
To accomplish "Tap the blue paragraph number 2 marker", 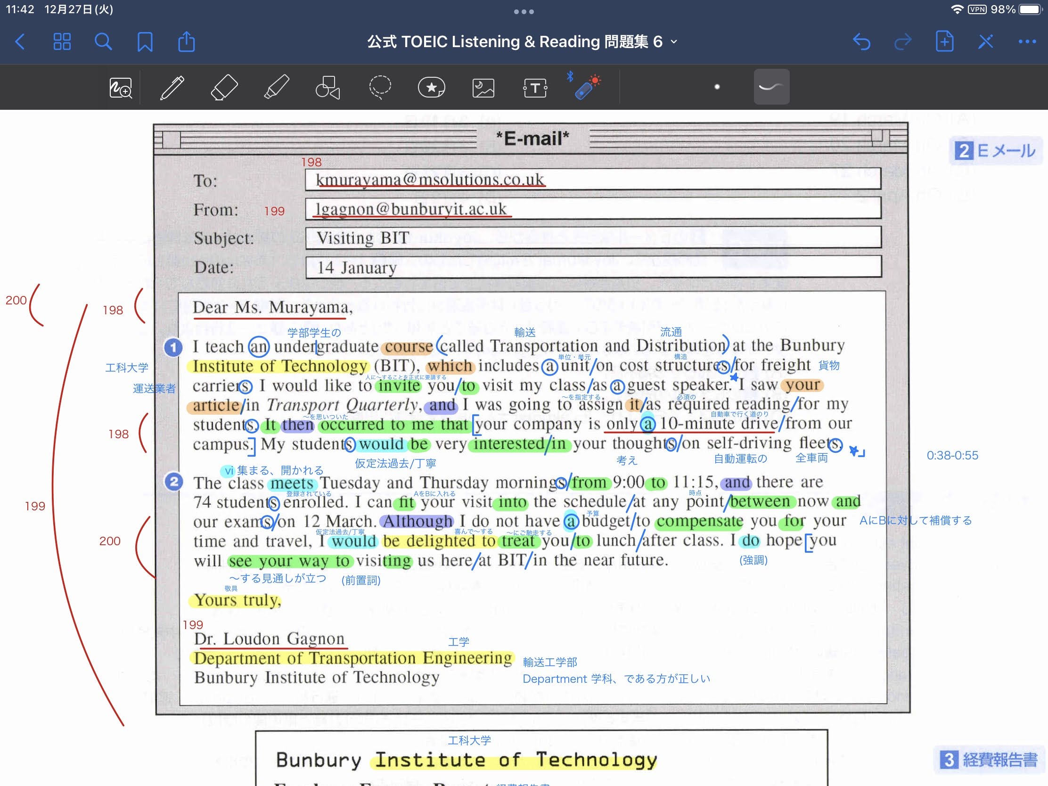I will (x=173, y=482).
